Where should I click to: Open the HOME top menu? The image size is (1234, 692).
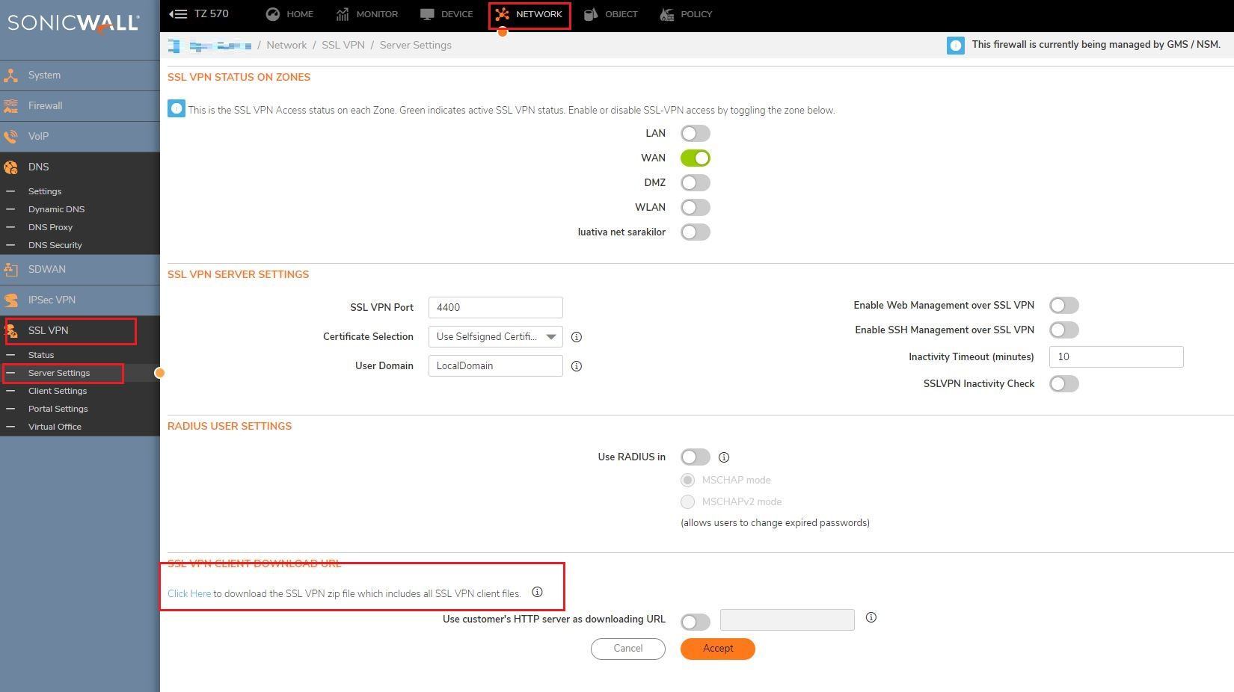pyautogui.click(x=289, y=14)
